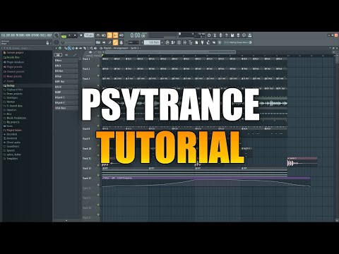Open the FILE menu
339x254 pixels.
(x=4, y=35)
